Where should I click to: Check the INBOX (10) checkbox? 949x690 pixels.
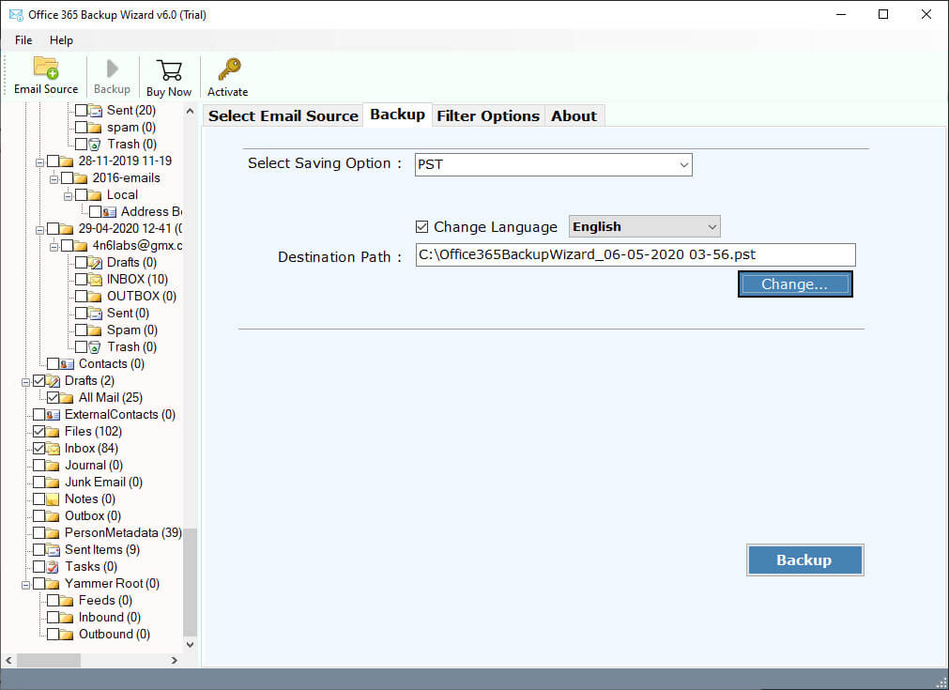click(x=81, y=279)
